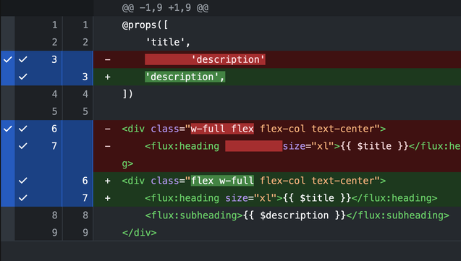
Task: Click the plus sign on added 'description', line
Action: (x=108, y=77)
